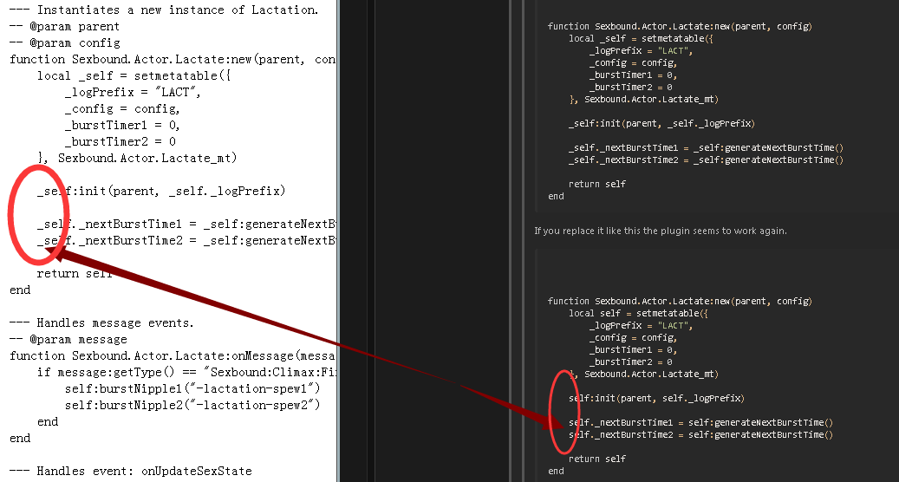Screen dimensions: 899x482
Task: Click '_logPrefix = "LACT",' line in the left editor
Action: pos(133,92)
